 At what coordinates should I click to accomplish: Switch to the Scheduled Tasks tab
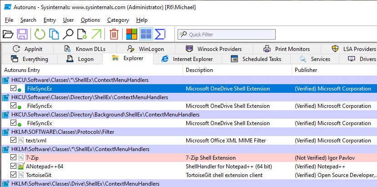click(262, 59)
